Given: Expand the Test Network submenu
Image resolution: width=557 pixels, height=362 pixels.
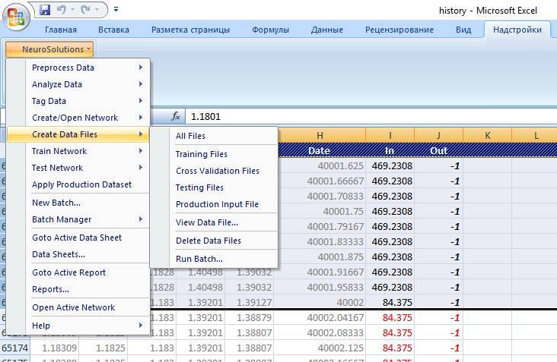Looking at the screenshot, I should (x=78, y=168).
